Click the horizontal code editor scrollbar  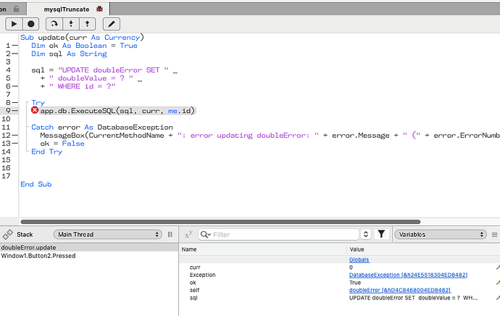220,222
